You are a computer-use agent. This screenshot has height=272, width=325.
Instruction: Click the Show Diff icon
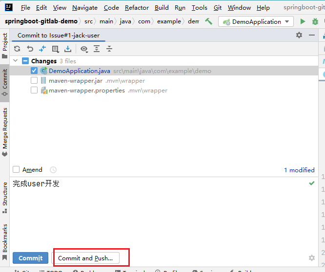42,49
